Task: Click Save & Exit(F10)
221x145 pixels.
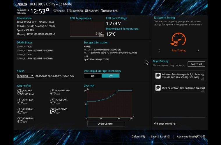Action: point(160,136)
